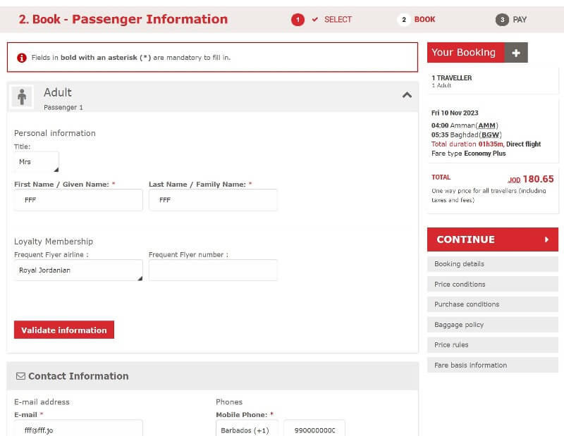Click Validate information button
This screenshot has width=564, height=436.
pyautogui.click(x=64, y=330)
